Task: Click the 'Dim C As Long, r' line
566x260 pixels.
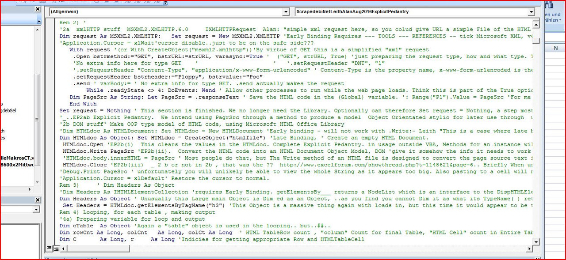Action: (x=212, y=239)
